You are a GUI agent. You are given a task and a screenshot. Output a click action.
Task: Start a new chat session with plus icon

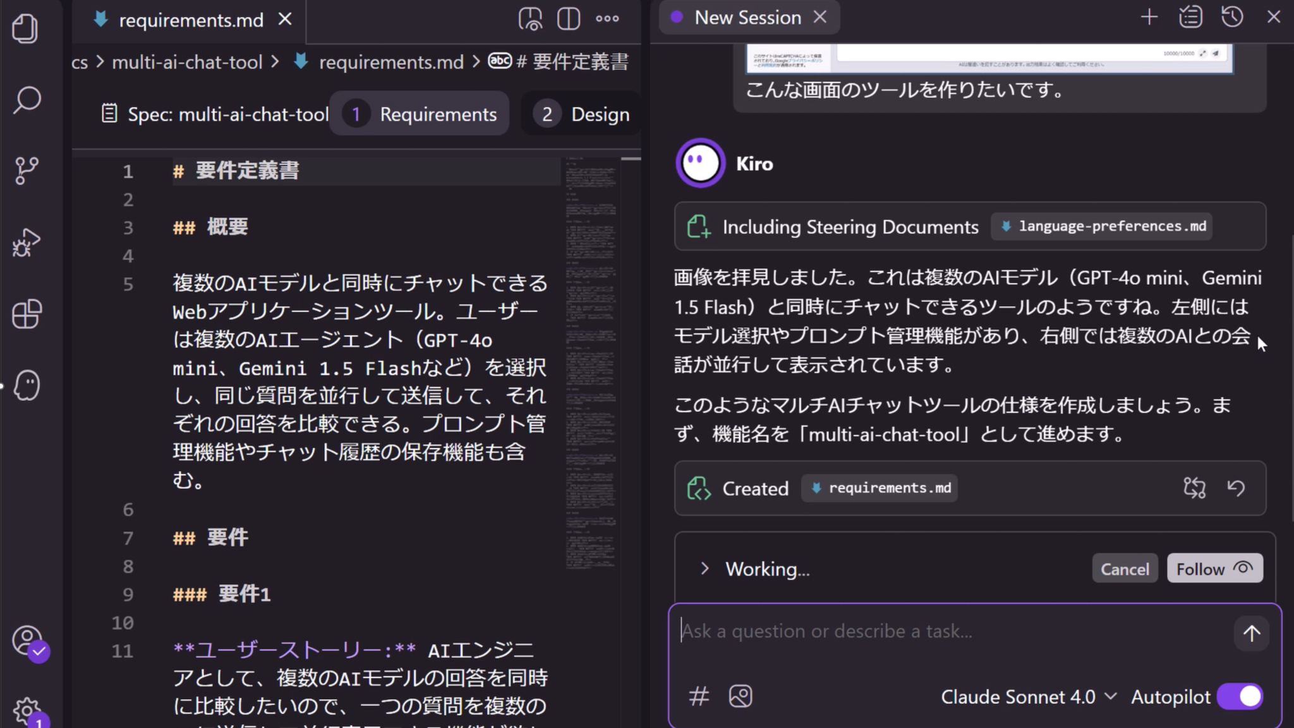click(1149, 17)
